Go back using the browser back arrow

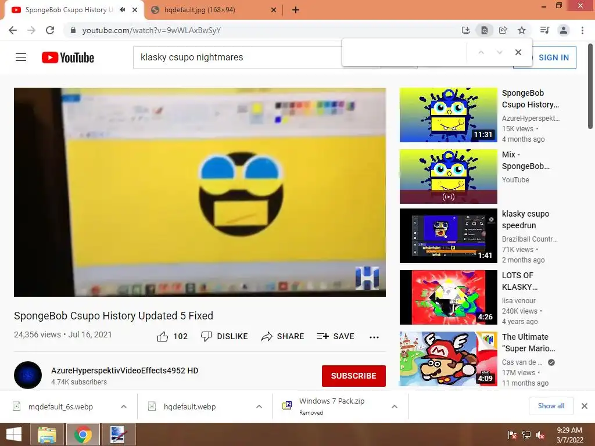pos(13,30)
